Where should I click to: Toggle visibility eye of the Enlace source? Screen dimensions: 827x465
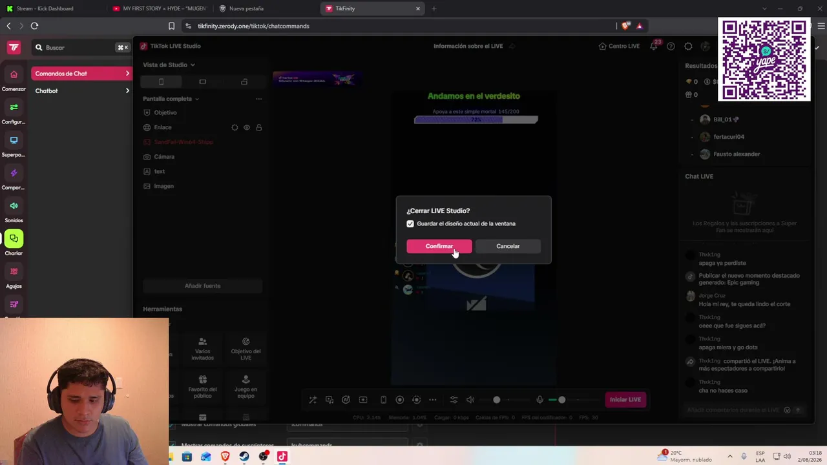point(247,127)
